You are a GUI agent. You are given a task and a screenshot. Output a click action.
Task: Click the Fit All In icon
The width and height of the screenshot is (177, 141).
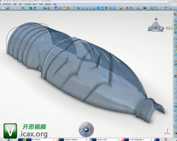[x=74, y=8]
